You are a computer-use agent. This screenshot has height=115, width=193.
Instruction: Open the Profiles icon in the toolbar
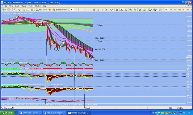[x=9, y=10]
